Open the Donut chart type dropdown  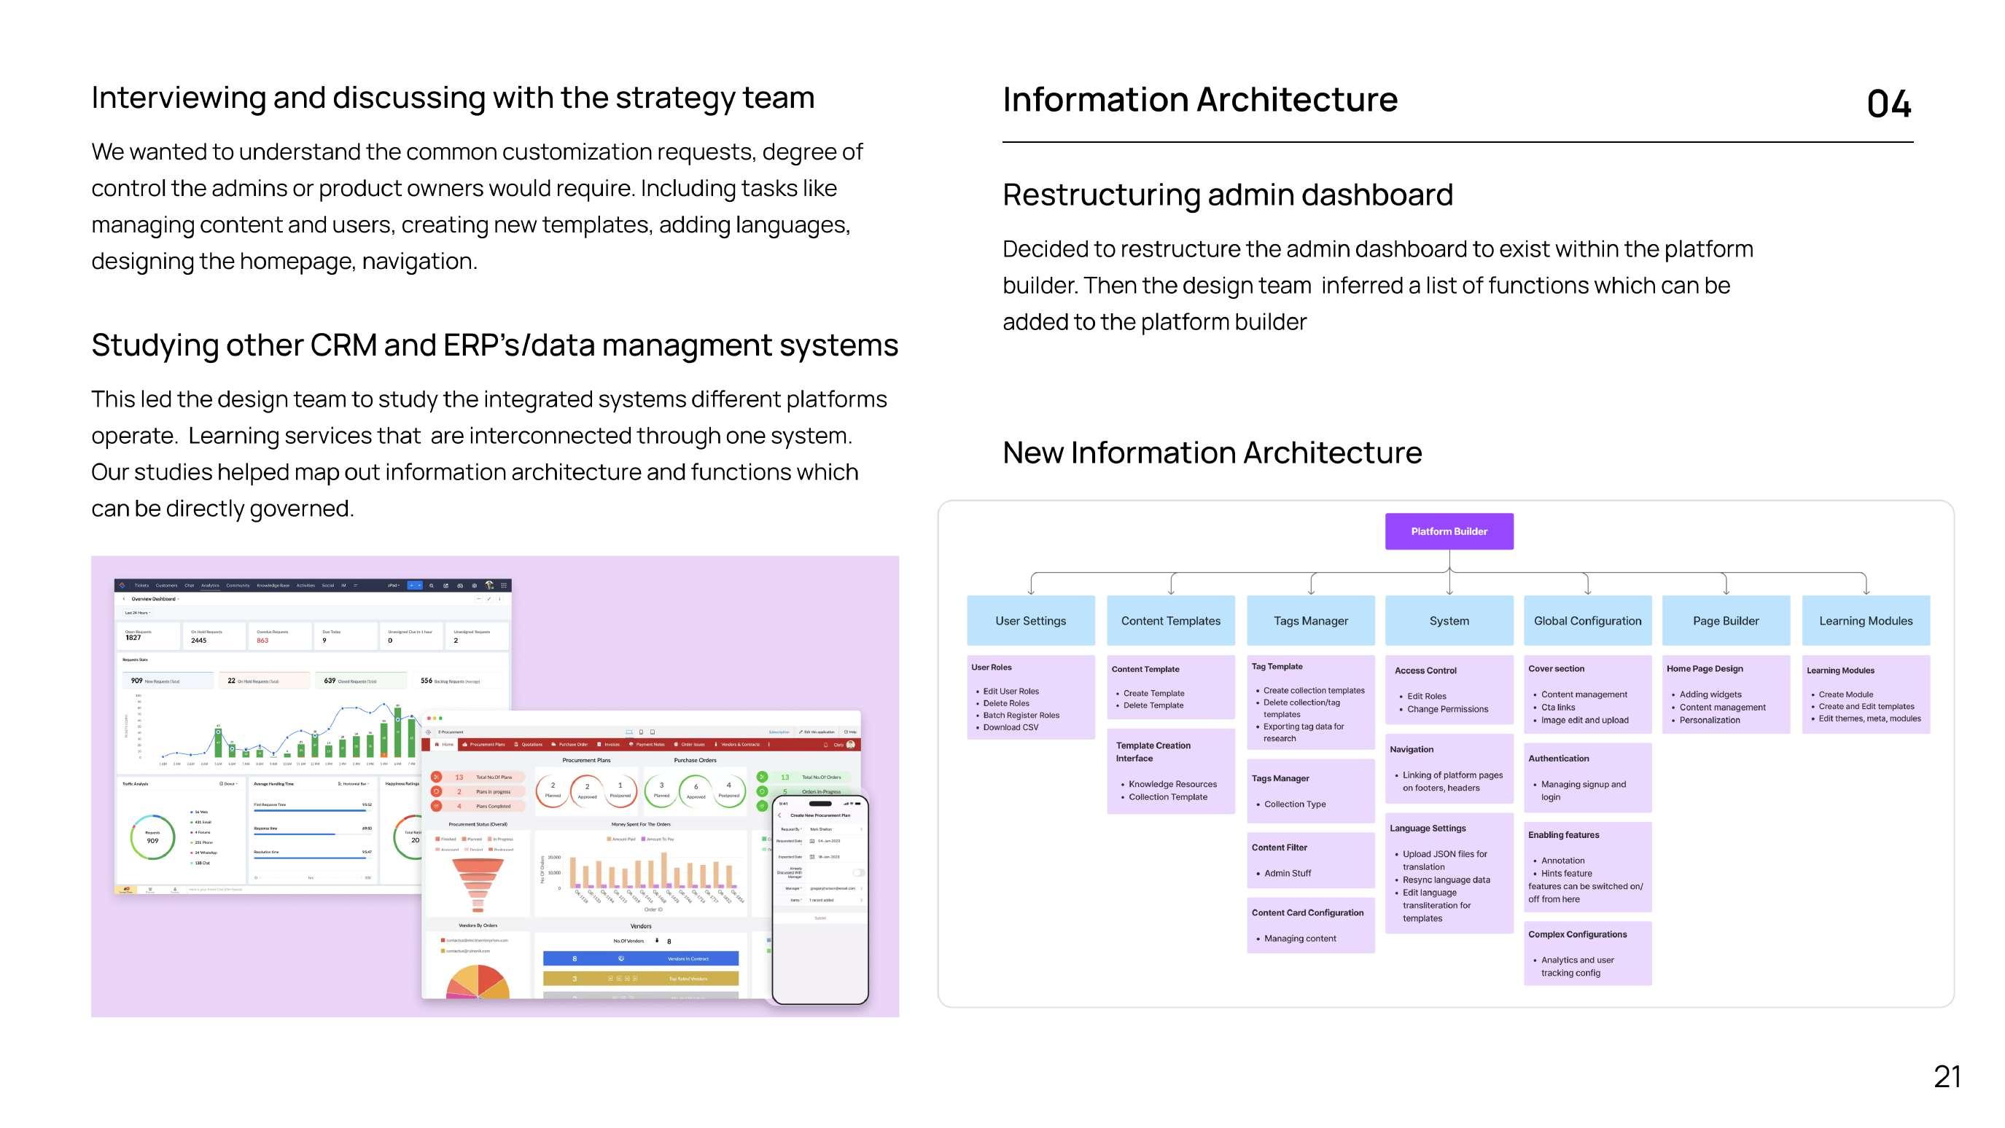coord(229,784)
